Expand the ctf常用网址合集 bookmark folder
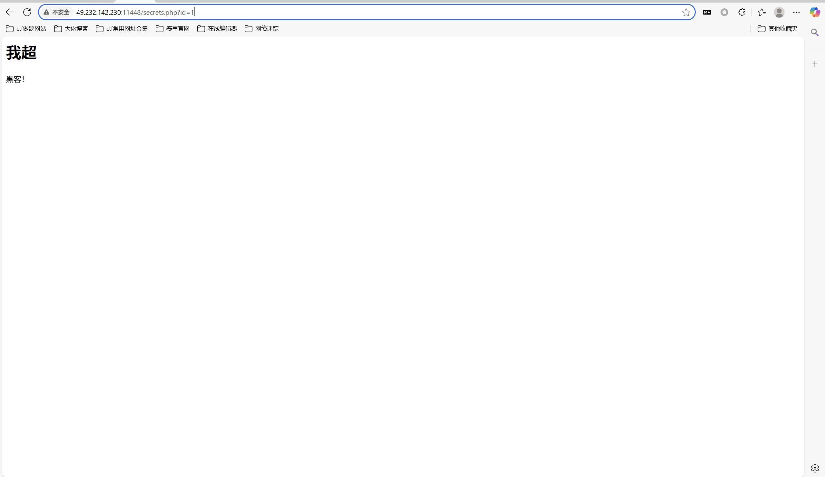The height and width of the screenshot is (477, 825). [x=122, y=29]
